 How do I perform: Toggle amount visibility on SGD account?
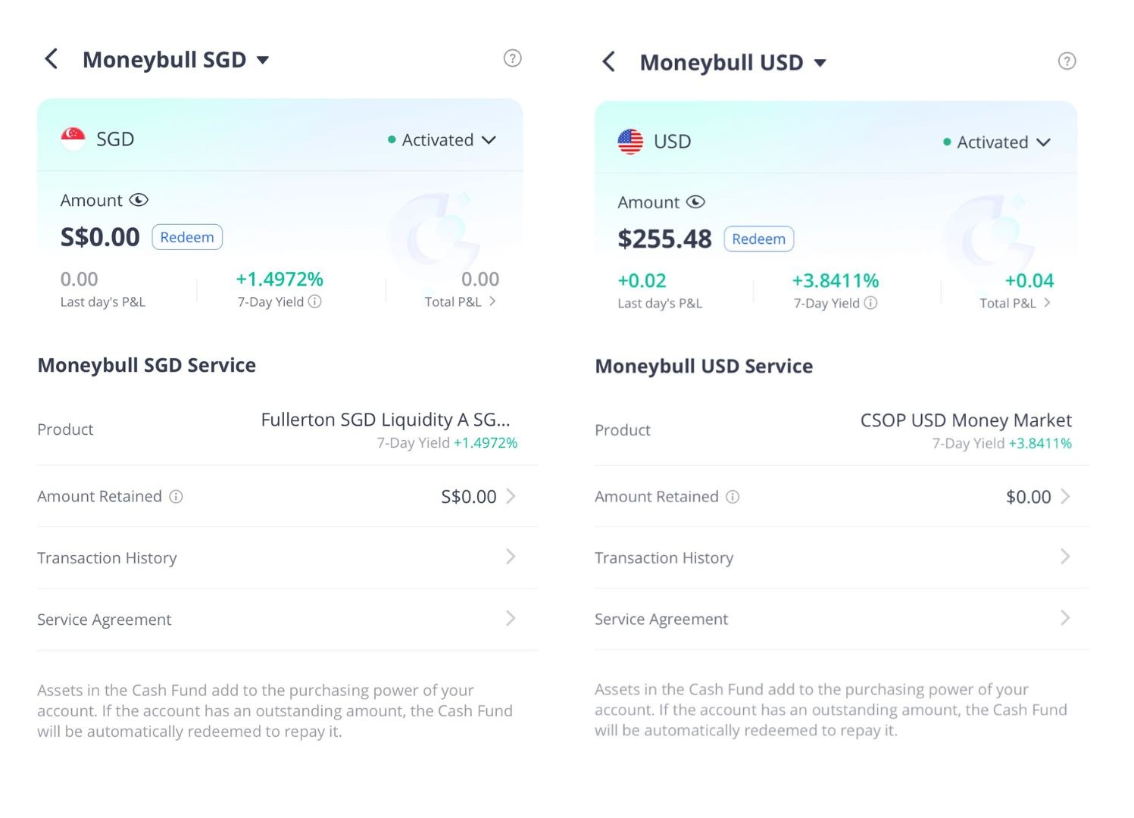coord(139,200)
